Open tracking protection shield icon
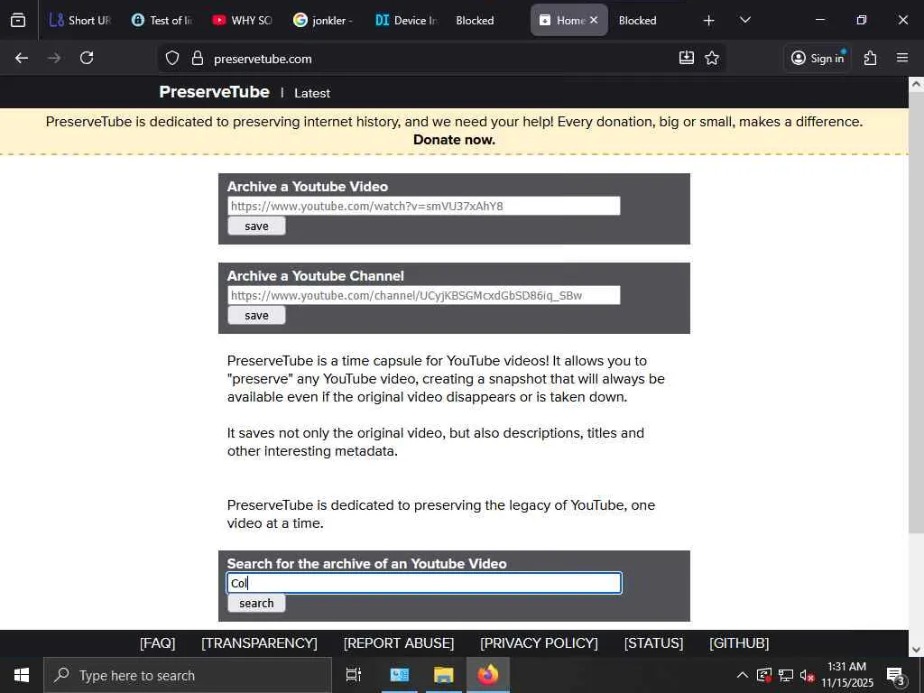The image size is (924, 693). (172, 58)
